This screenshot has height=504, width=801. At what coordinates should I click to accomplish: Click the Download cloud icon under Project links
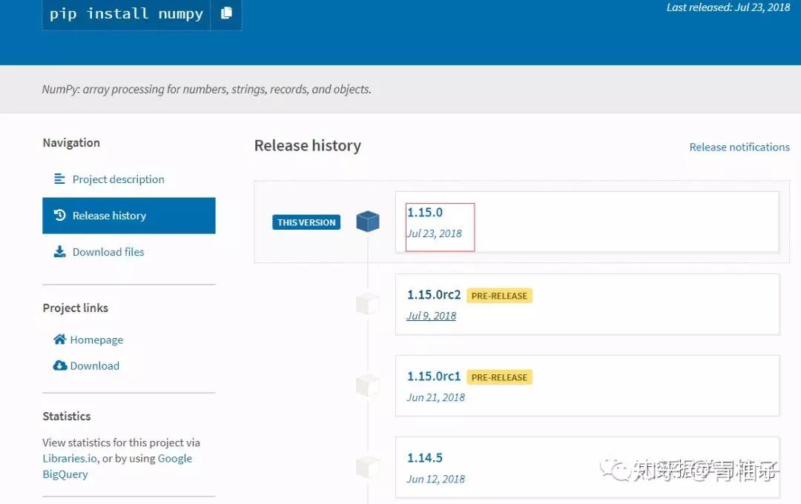click(x=59, y=365)
